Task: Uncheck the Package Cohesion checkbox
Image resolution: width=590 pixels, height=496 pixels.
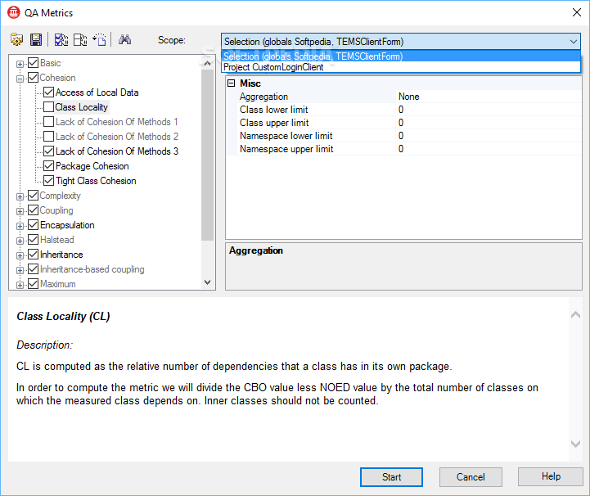Action: (48, 166)
